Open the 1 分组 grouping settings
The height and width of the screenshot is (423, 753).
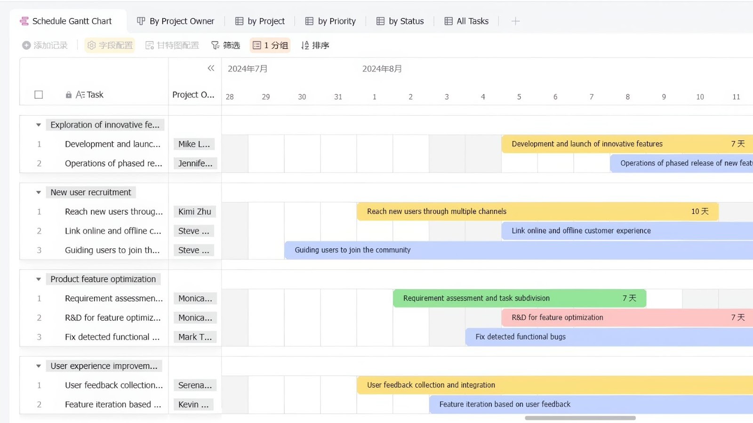tap(270, 45)
